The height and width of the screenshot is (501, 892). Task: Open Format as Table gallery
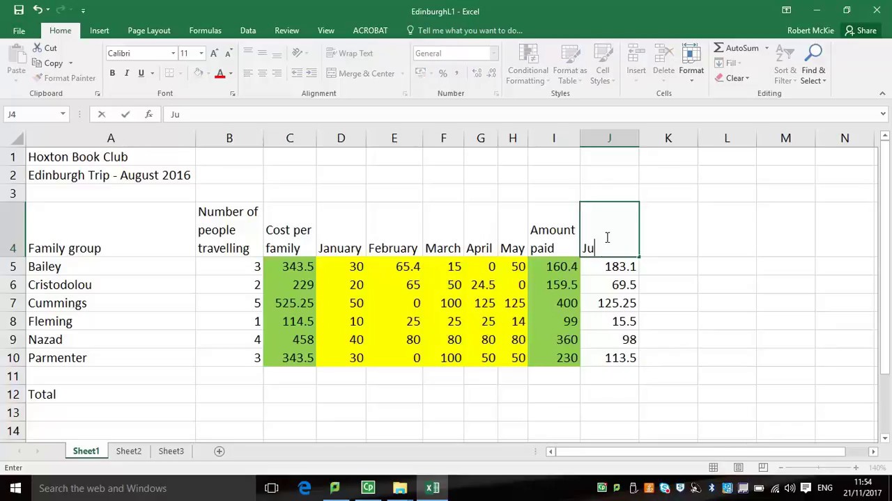[x=570, y=65]
